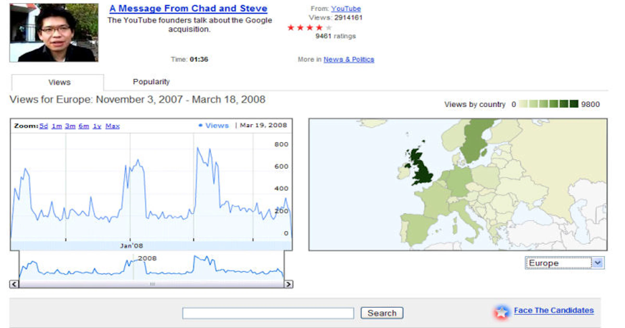Click the 'Jan'08' axis label
The height and width of the screenshot is (328, 625).
[132, 246]
